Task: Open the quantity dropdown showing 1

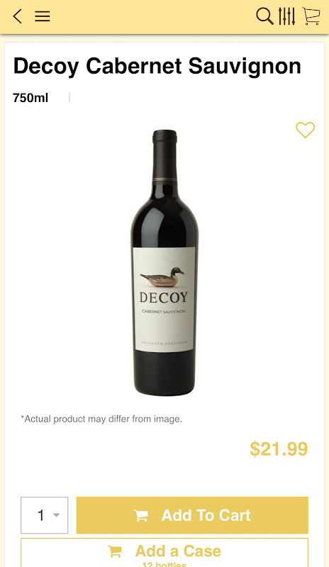Action: (x=45, y=515)
